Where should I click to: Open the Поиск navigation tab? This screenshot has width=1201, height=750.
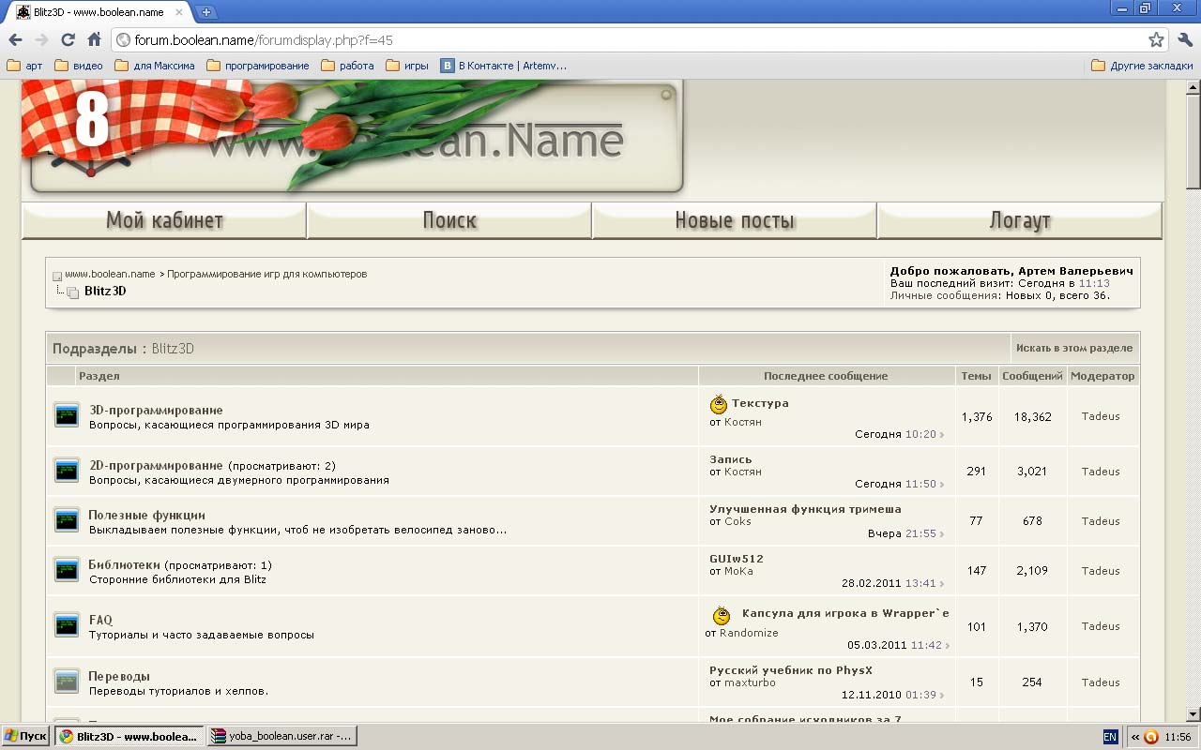449,221
